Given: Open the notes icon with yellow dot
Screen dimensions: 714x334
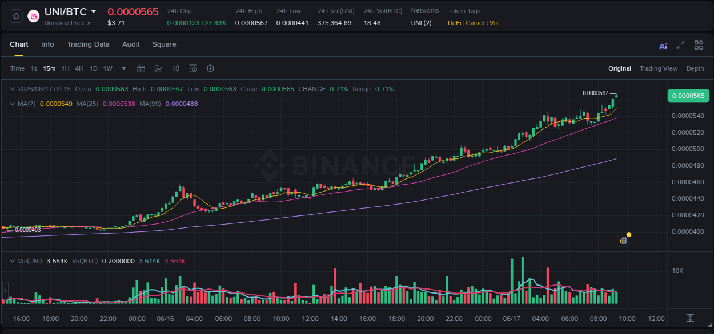Looking at the screenshot, I should [x=623, y=241].
